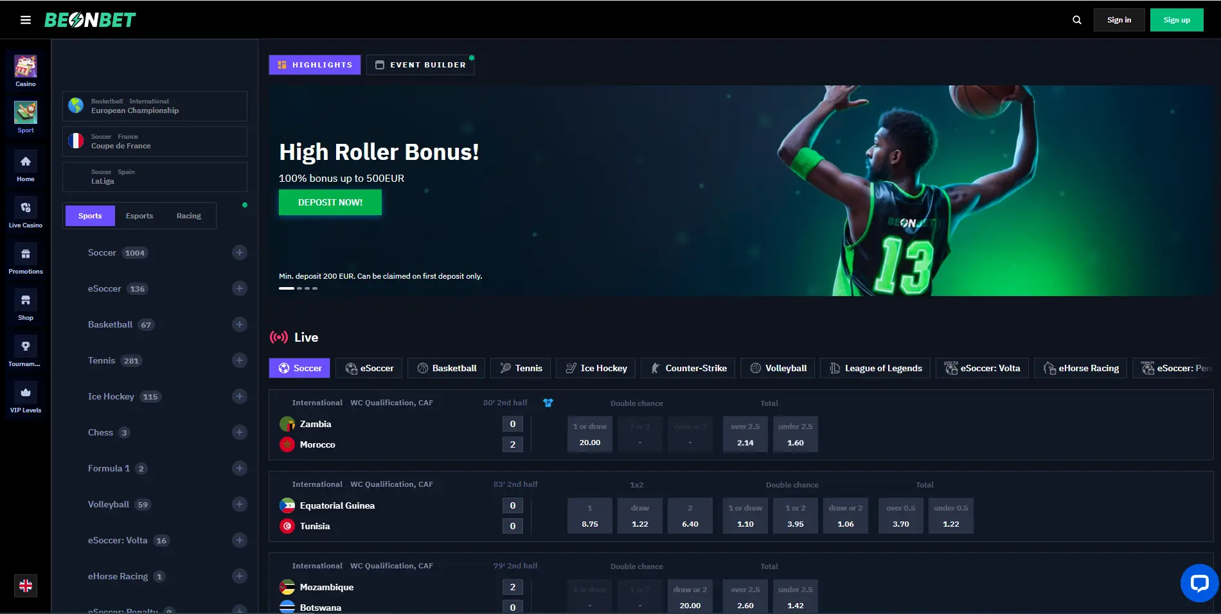Select Counter-Strike live filter
The image size is (1221, 614).
688,368
